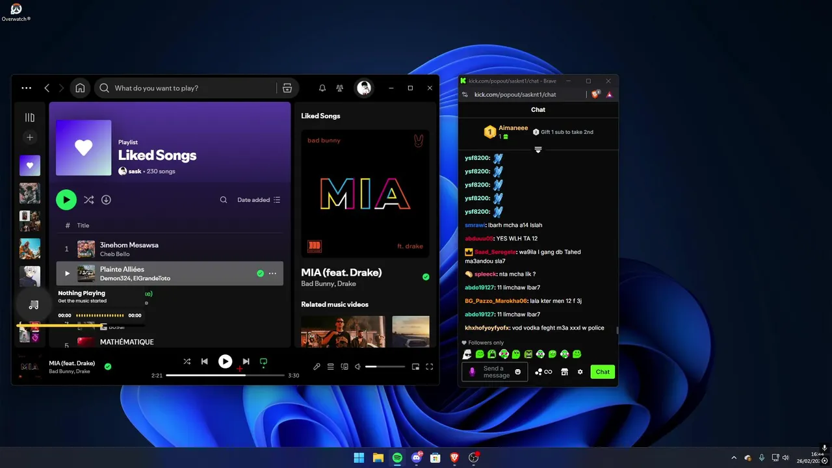Open Aimaneee top gifter entry
Screen dimensions: 832x468
(x=506, y=132)
